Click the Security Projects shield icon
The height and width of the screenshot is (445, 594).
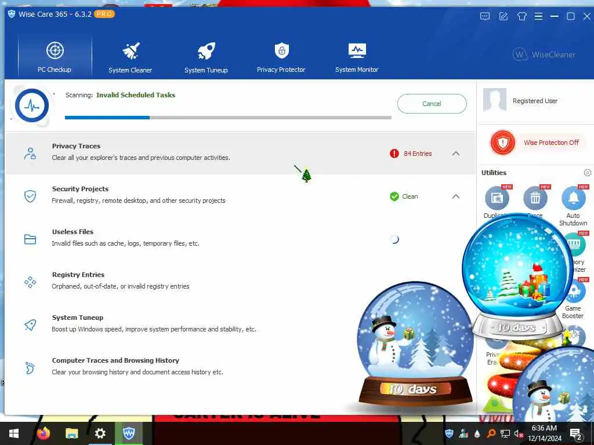30,196
